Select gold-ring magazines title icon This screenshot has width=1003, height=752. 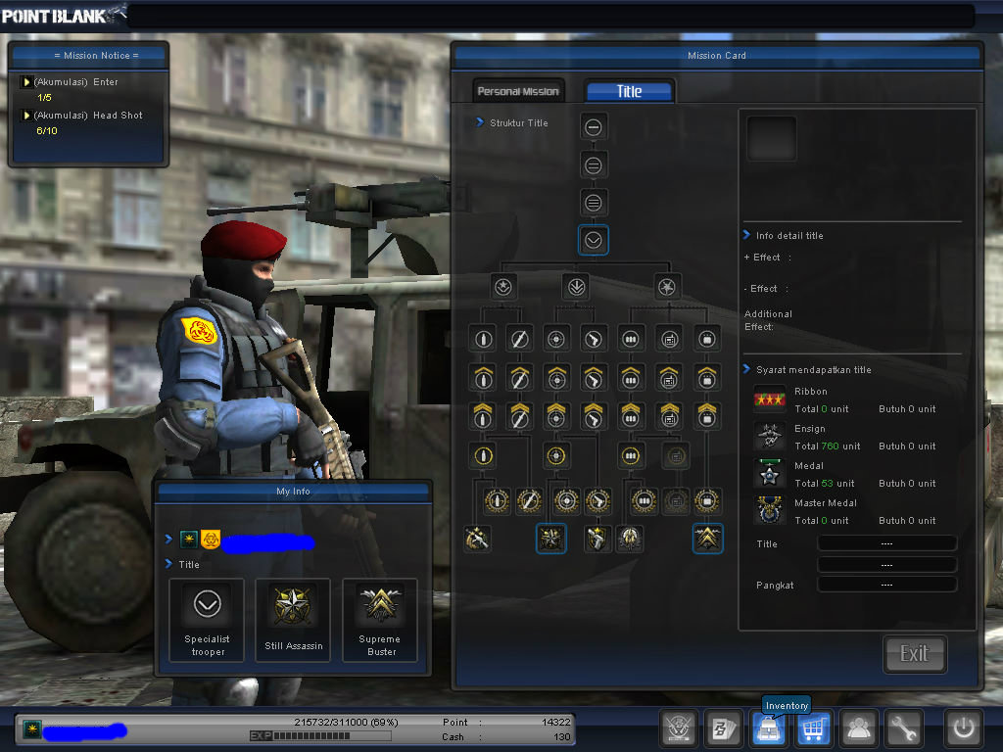(630, 456)
